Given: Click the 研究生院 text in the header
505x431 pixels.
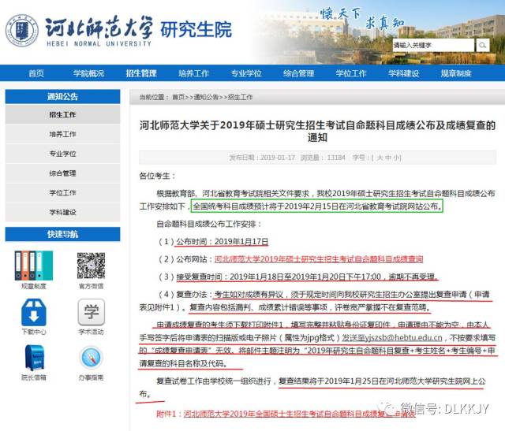Looking at the screenshot, I should click(196, 30).
